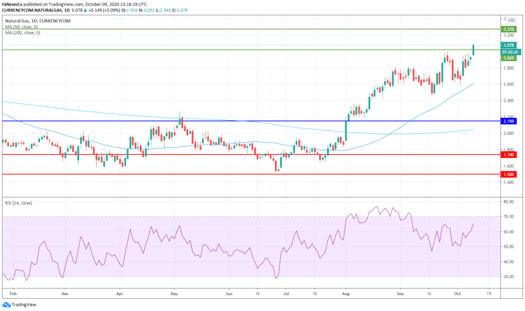Click the latest green candlestick

(x=473, y=50)
